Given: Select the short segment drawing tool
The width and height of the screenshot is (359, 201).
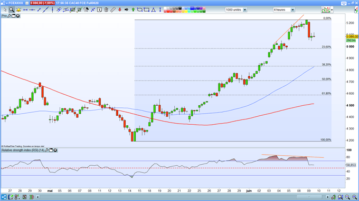Looking at the screenshot, I should tap(39, 10).
